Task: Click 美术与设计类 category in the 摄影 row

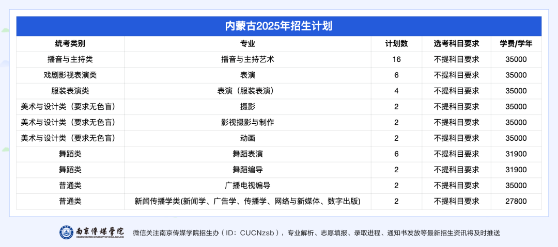Action: [x=70, y=107]
